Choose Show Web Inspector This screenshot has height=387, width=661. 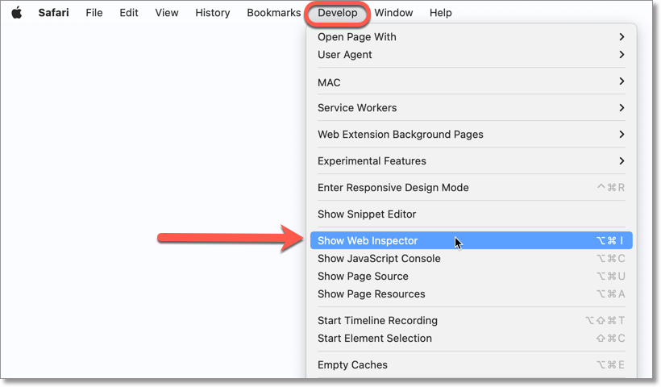[x=472, y=241]
